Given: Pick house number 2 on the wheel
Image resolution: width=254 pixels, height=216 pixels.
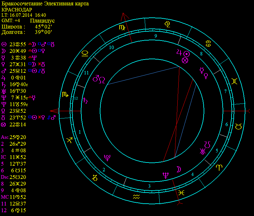Looking at the screenshot, I should (x=104, y=170).
